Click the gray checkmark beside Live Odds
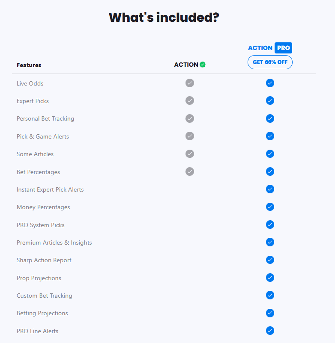 [190, 83]
